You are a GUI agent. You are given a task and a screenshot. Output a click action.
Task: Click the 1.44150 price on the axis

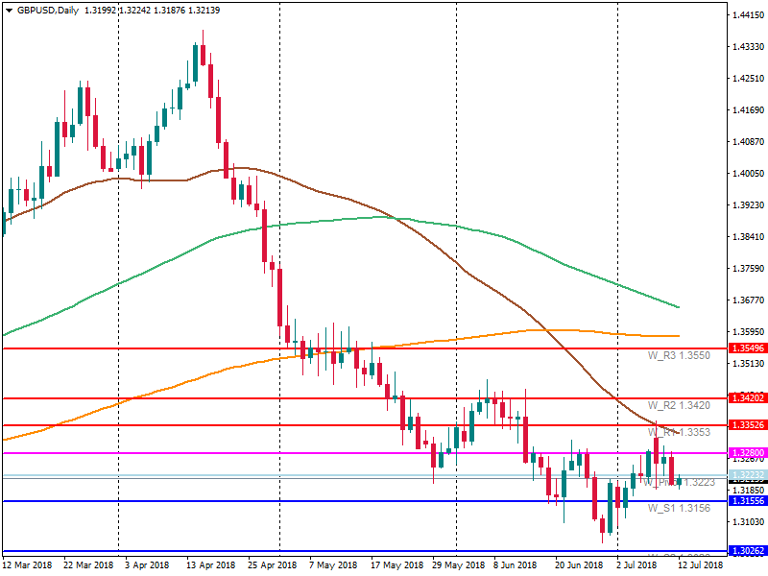(748, 15)
